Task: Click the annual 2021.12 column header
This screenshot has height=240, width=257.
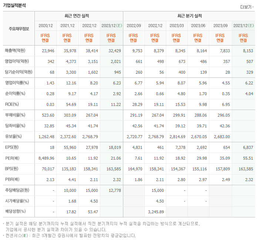Action: pyautogui.click(x=67, y=26)
